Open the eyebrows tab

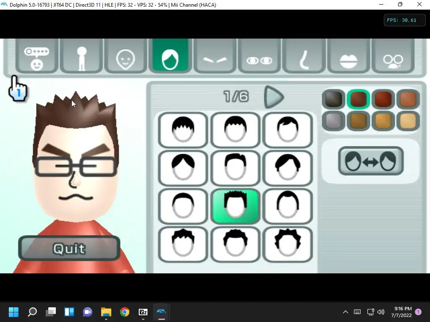tap(215, 56)
